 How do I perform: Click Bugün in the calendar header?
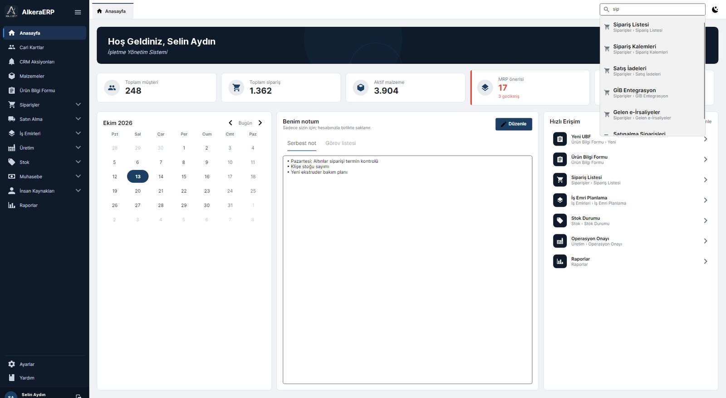click(x=245, y=123)
